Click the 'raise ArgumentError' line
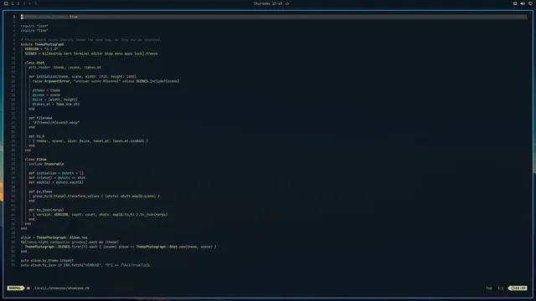The image size is (536, 301). click(x=106, y=81)
